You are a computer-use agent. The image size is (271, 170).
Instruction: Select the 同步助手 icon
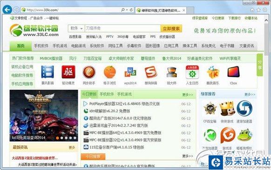click(x=89, y=72)
